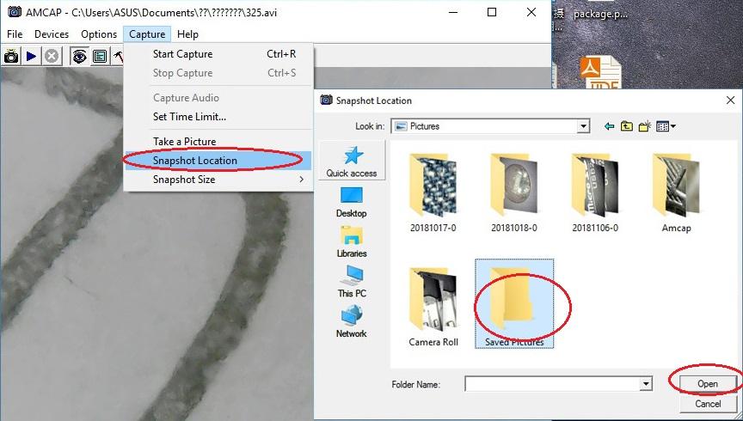Click the grey stop-capture X icon

pyautogui.click(x=52, y=57)
